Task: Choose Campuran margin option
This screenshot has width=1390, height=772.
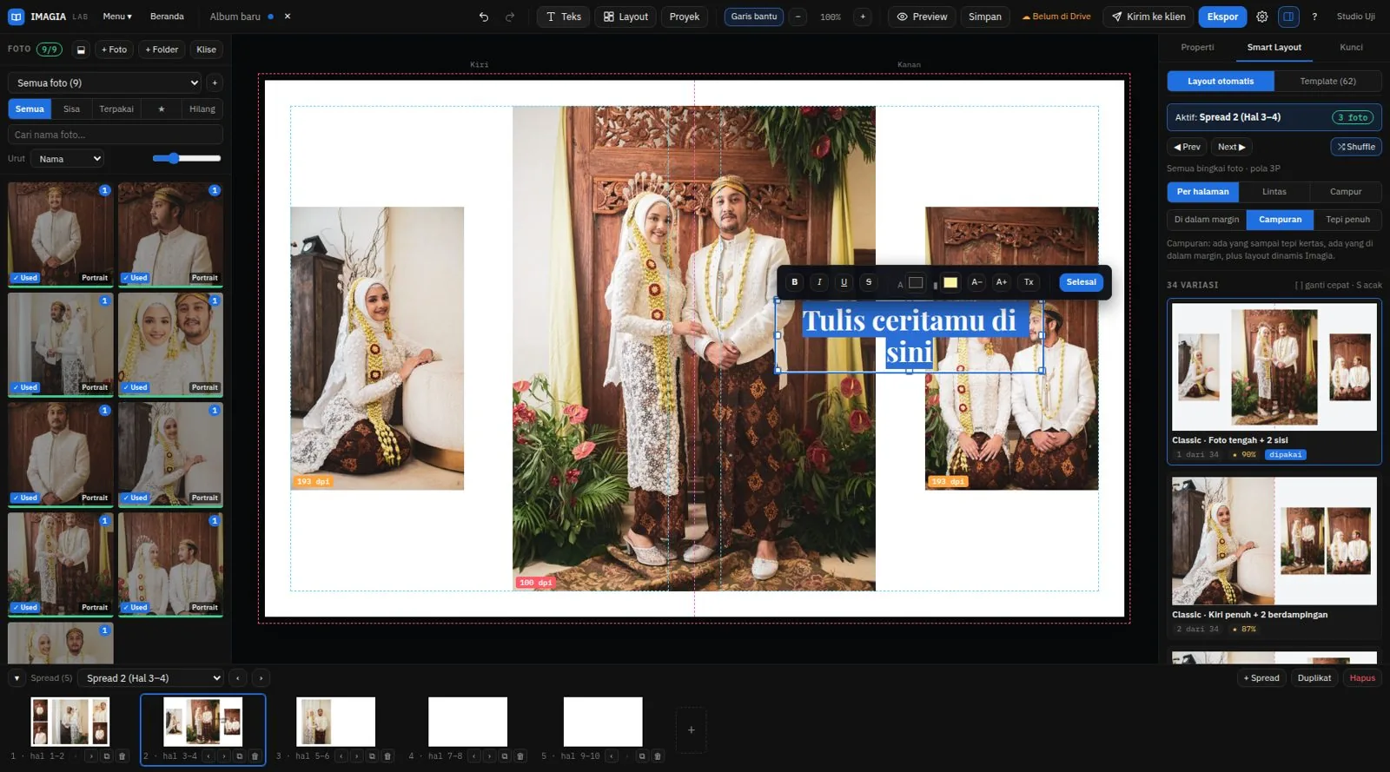Action: tap(1281, 220)
